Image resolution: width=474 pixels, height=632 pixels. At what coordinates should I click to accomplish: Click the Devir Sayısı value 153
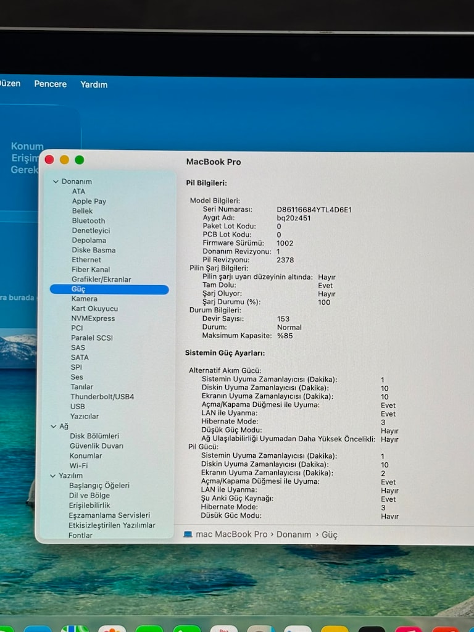[283, 319]
